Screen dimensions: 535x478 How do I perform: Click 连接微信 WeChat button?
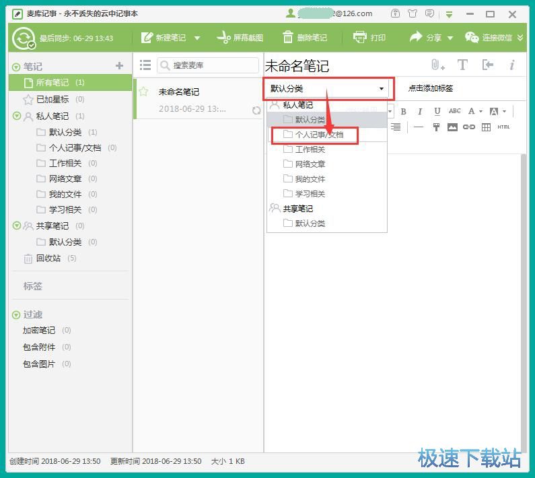point(489,37)
